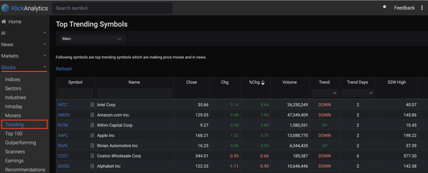This screenshot has width=428, height=173.
Task: Open RIVN symbol link
Action: tap(63, 146)
